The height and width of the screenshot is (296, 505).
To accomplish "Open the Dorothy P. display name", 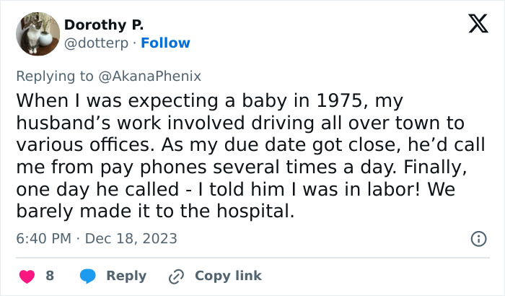I will click(x=104, y=25).
